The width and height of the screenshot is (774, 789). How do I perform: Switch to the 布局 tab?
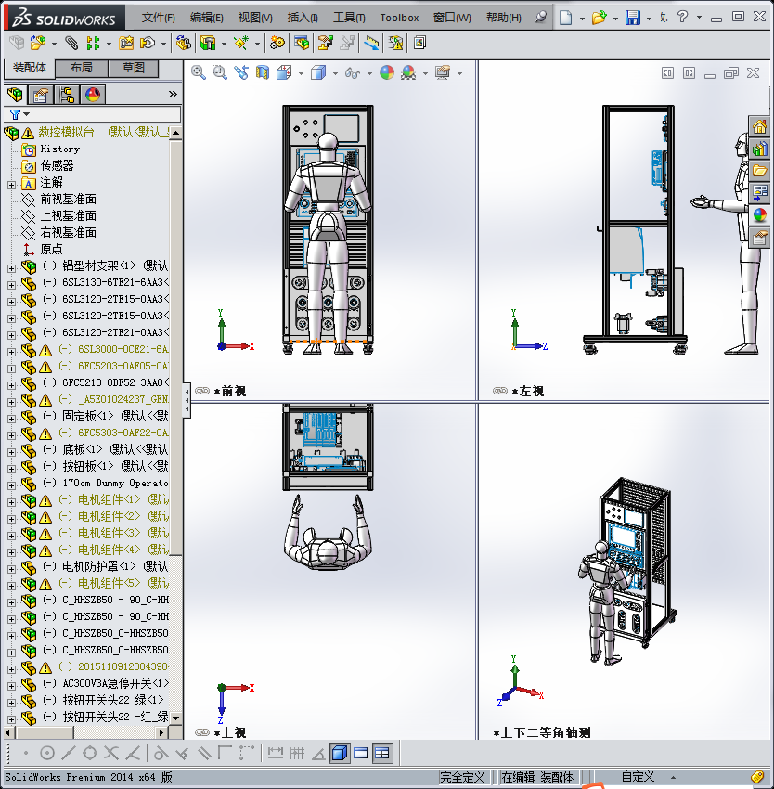point(81,68)
